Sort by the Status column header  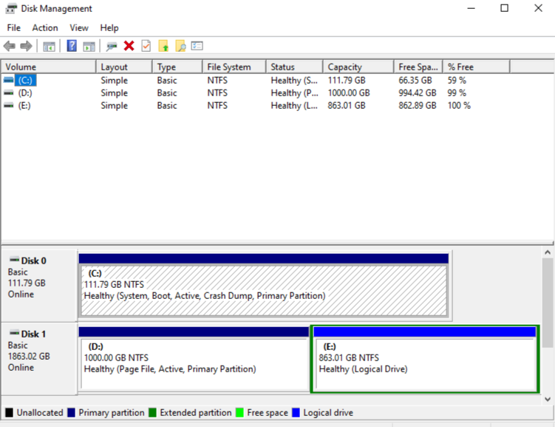pos(294,67)
